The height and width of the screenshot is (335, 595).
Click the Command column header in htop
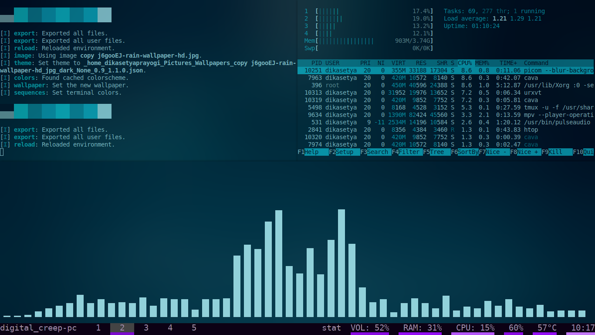pyautogui.click(x=536, y=63)
